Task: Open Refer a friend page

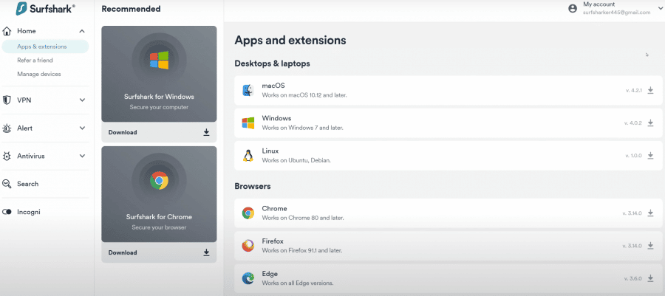Action: (x=35, y=60)
